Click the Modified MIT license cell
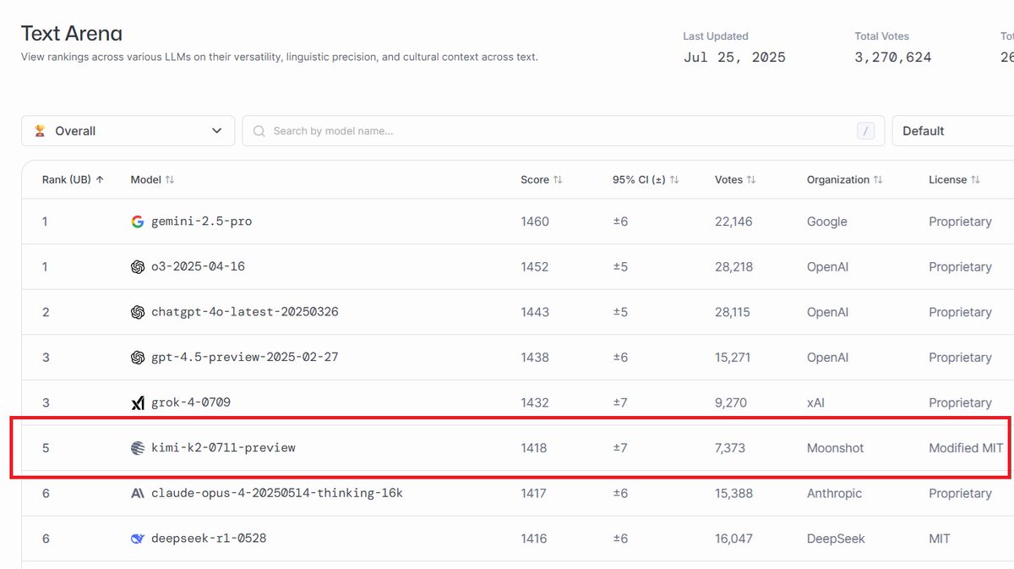 966,448
